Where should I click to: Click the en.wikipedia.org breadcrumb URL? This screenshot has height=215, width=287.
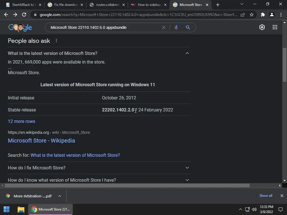coord(28,132)
